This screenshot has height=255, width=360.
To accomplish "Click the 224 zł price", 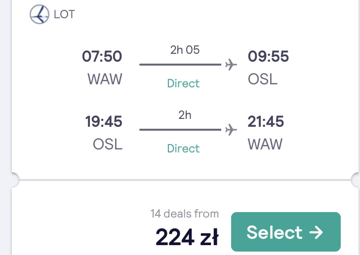I will pos(187,237).
